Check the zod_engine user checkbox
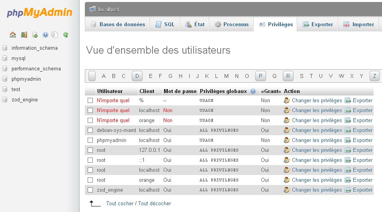This screenshot has height=212, width=382. 90,190
